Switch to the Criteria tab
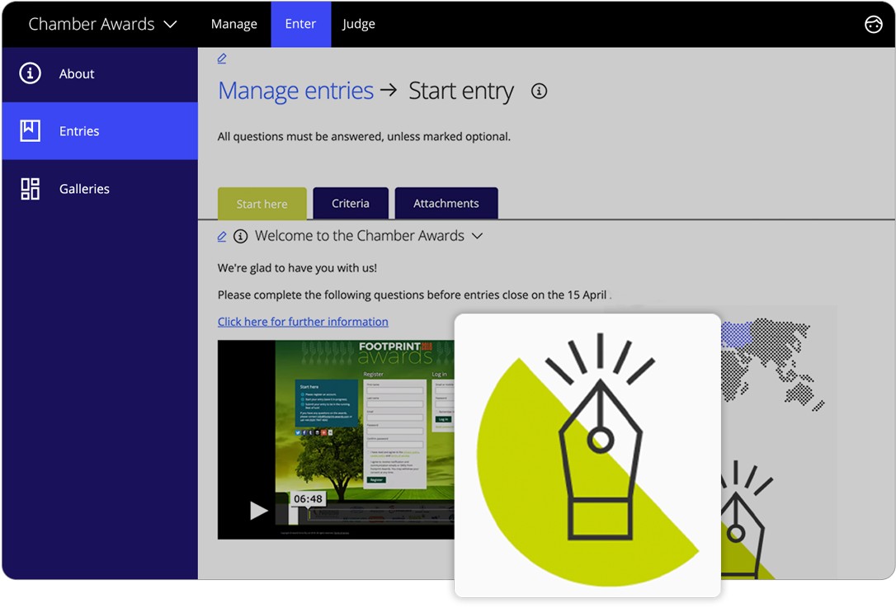The image size is (896, 613). 351,203
